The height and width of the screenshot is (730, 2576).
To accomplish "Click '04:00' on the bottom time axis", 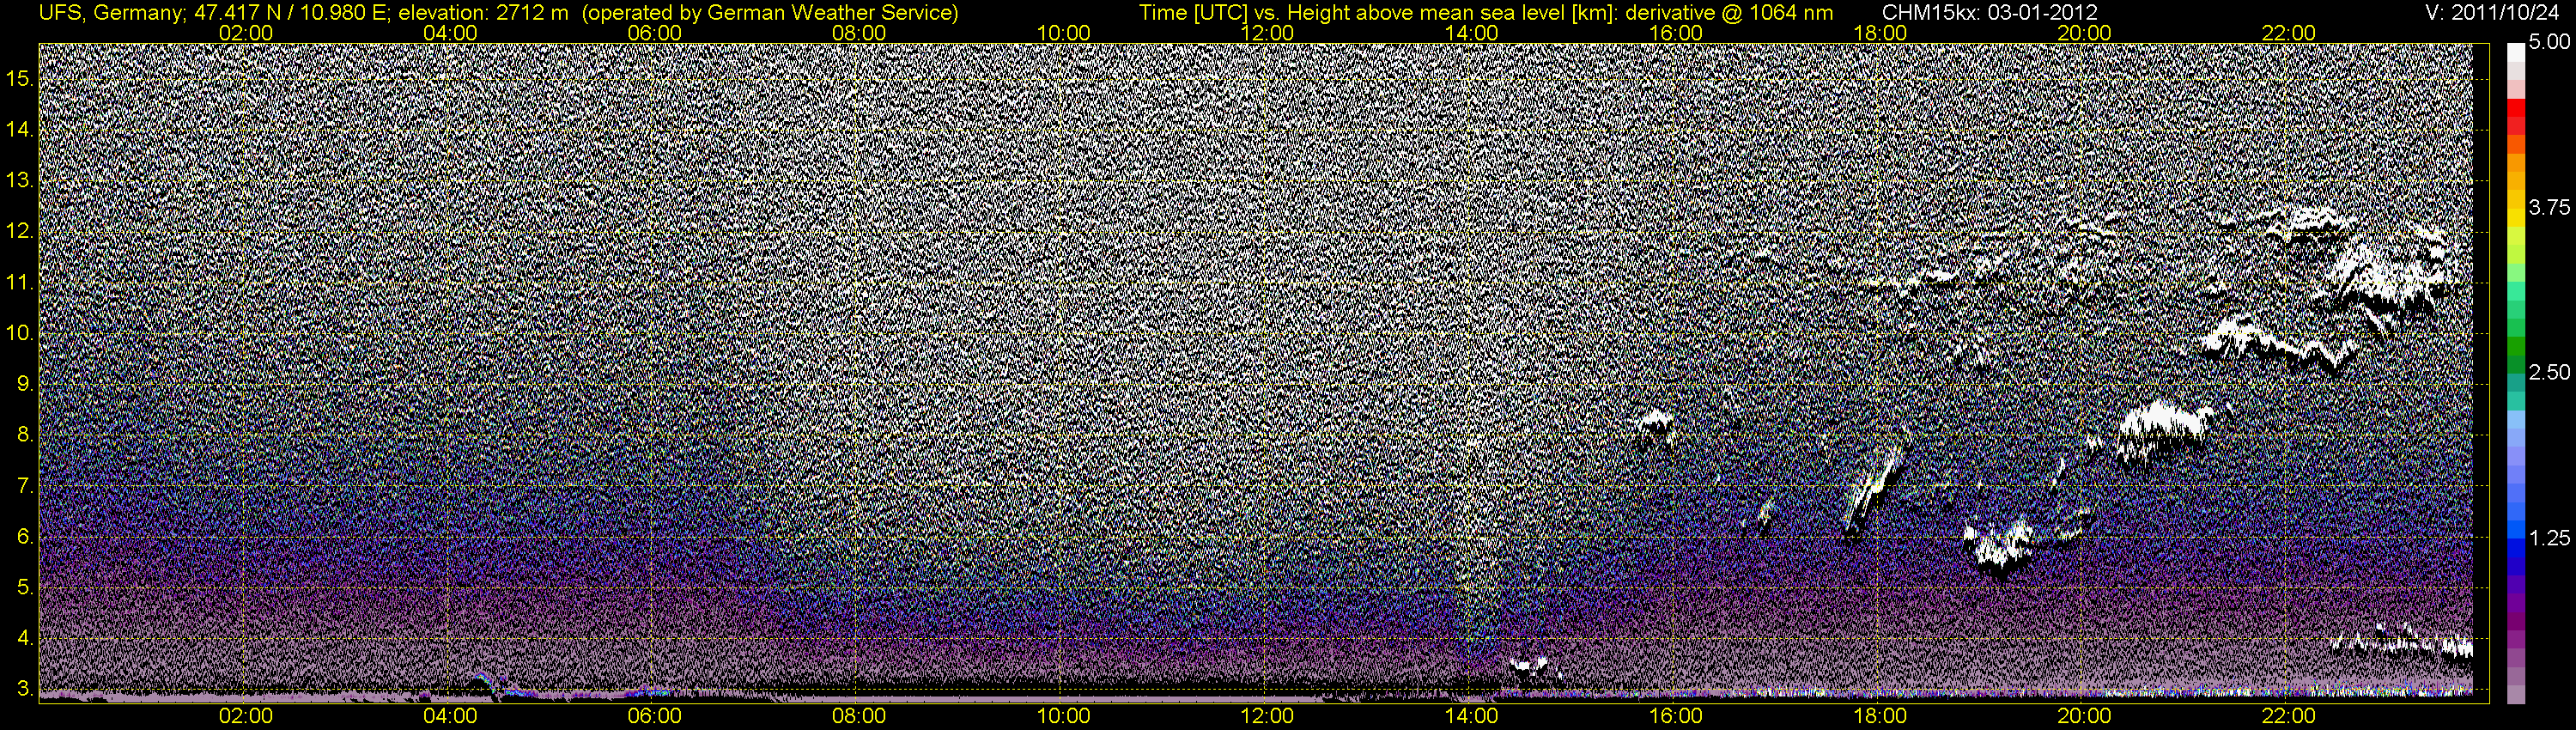I will 450,716.
